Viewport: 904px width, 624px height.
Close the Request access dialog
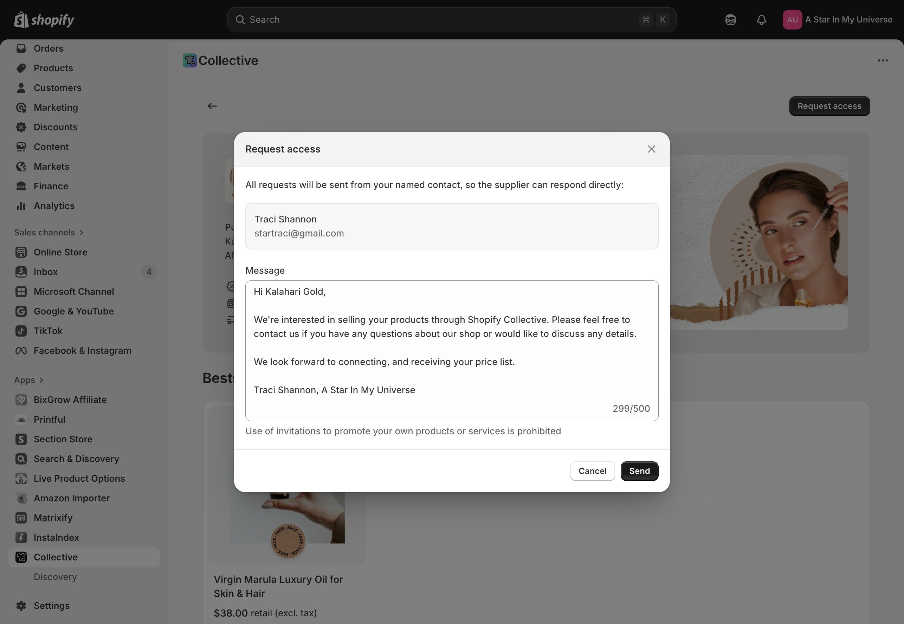pyautogui.click(x=651, y=149)
